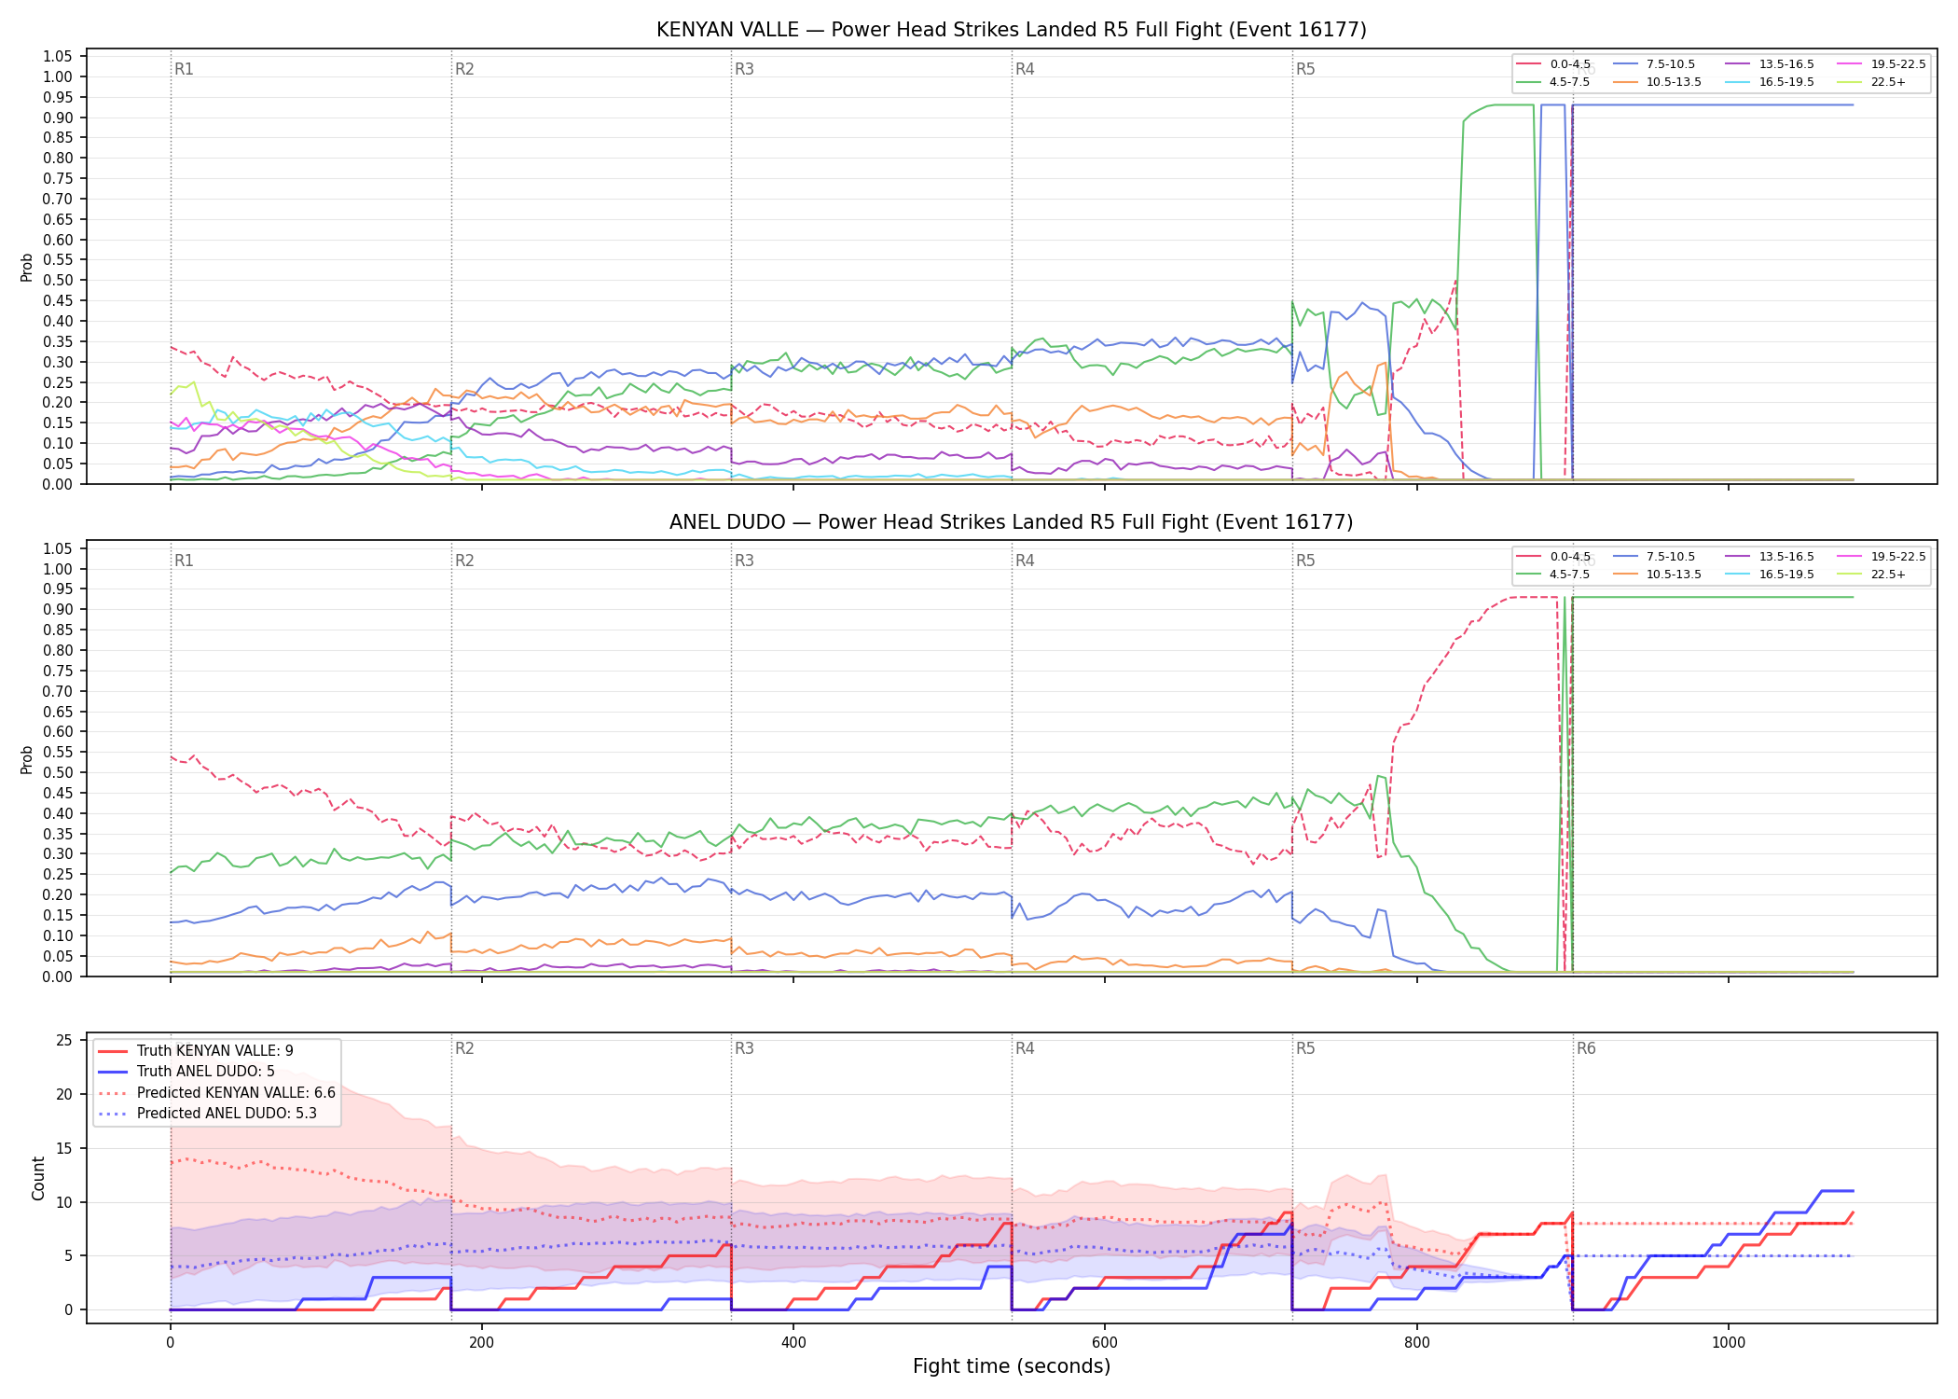Select legend entry 4.5-7.5 in Anel Dudo chart

[x=1554, y=575]
